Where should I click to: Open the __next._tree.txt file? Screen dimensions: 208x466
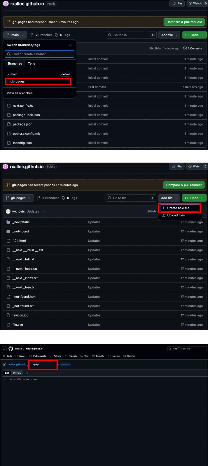24,287
